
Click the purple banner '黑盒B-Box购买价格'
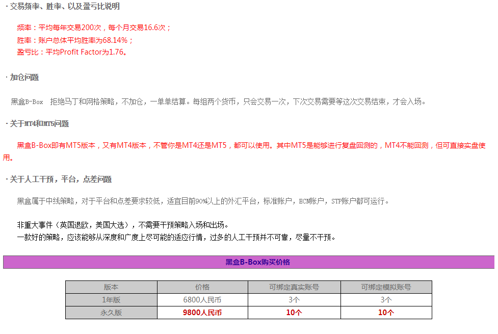coord(249,262)
